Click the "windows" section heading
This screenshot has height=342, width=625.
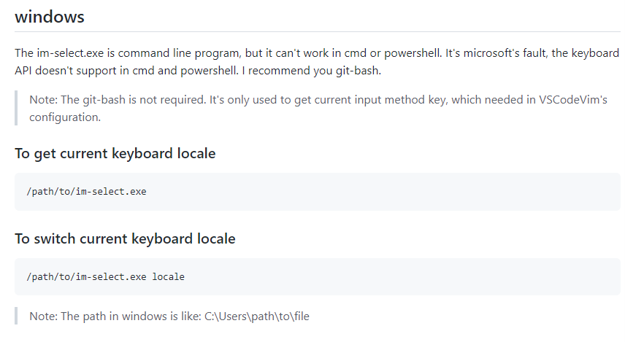[x=50, y=16]
